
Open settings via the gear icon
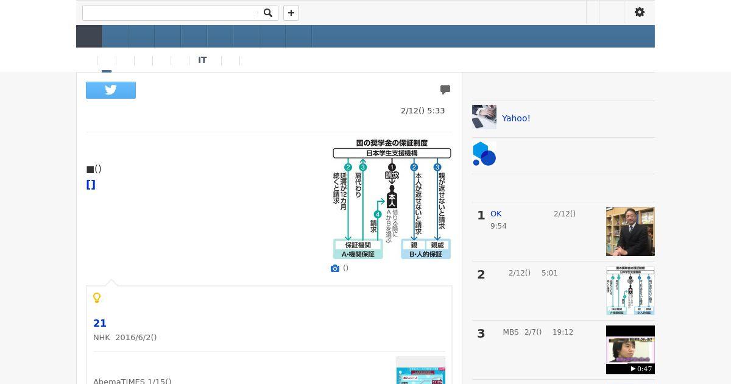click(x=640, y=12)
